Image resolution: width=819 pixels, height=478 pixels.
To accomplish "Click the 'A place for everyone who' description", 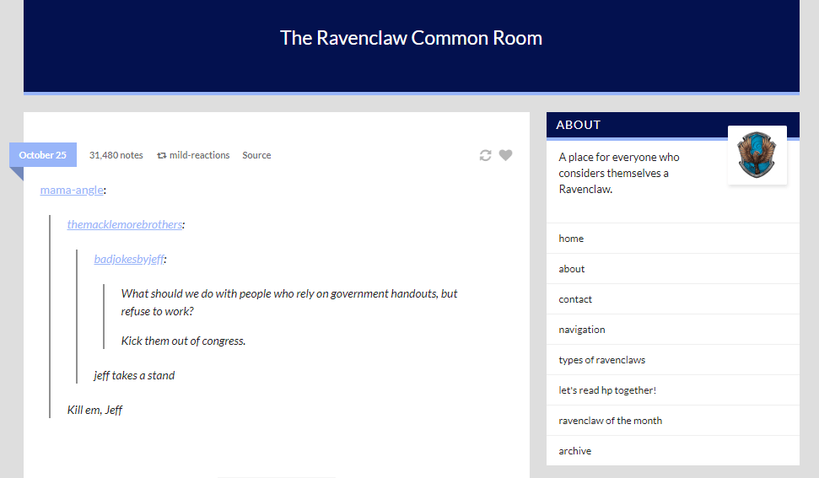I will pyautogui.click(x=619, y=173).
